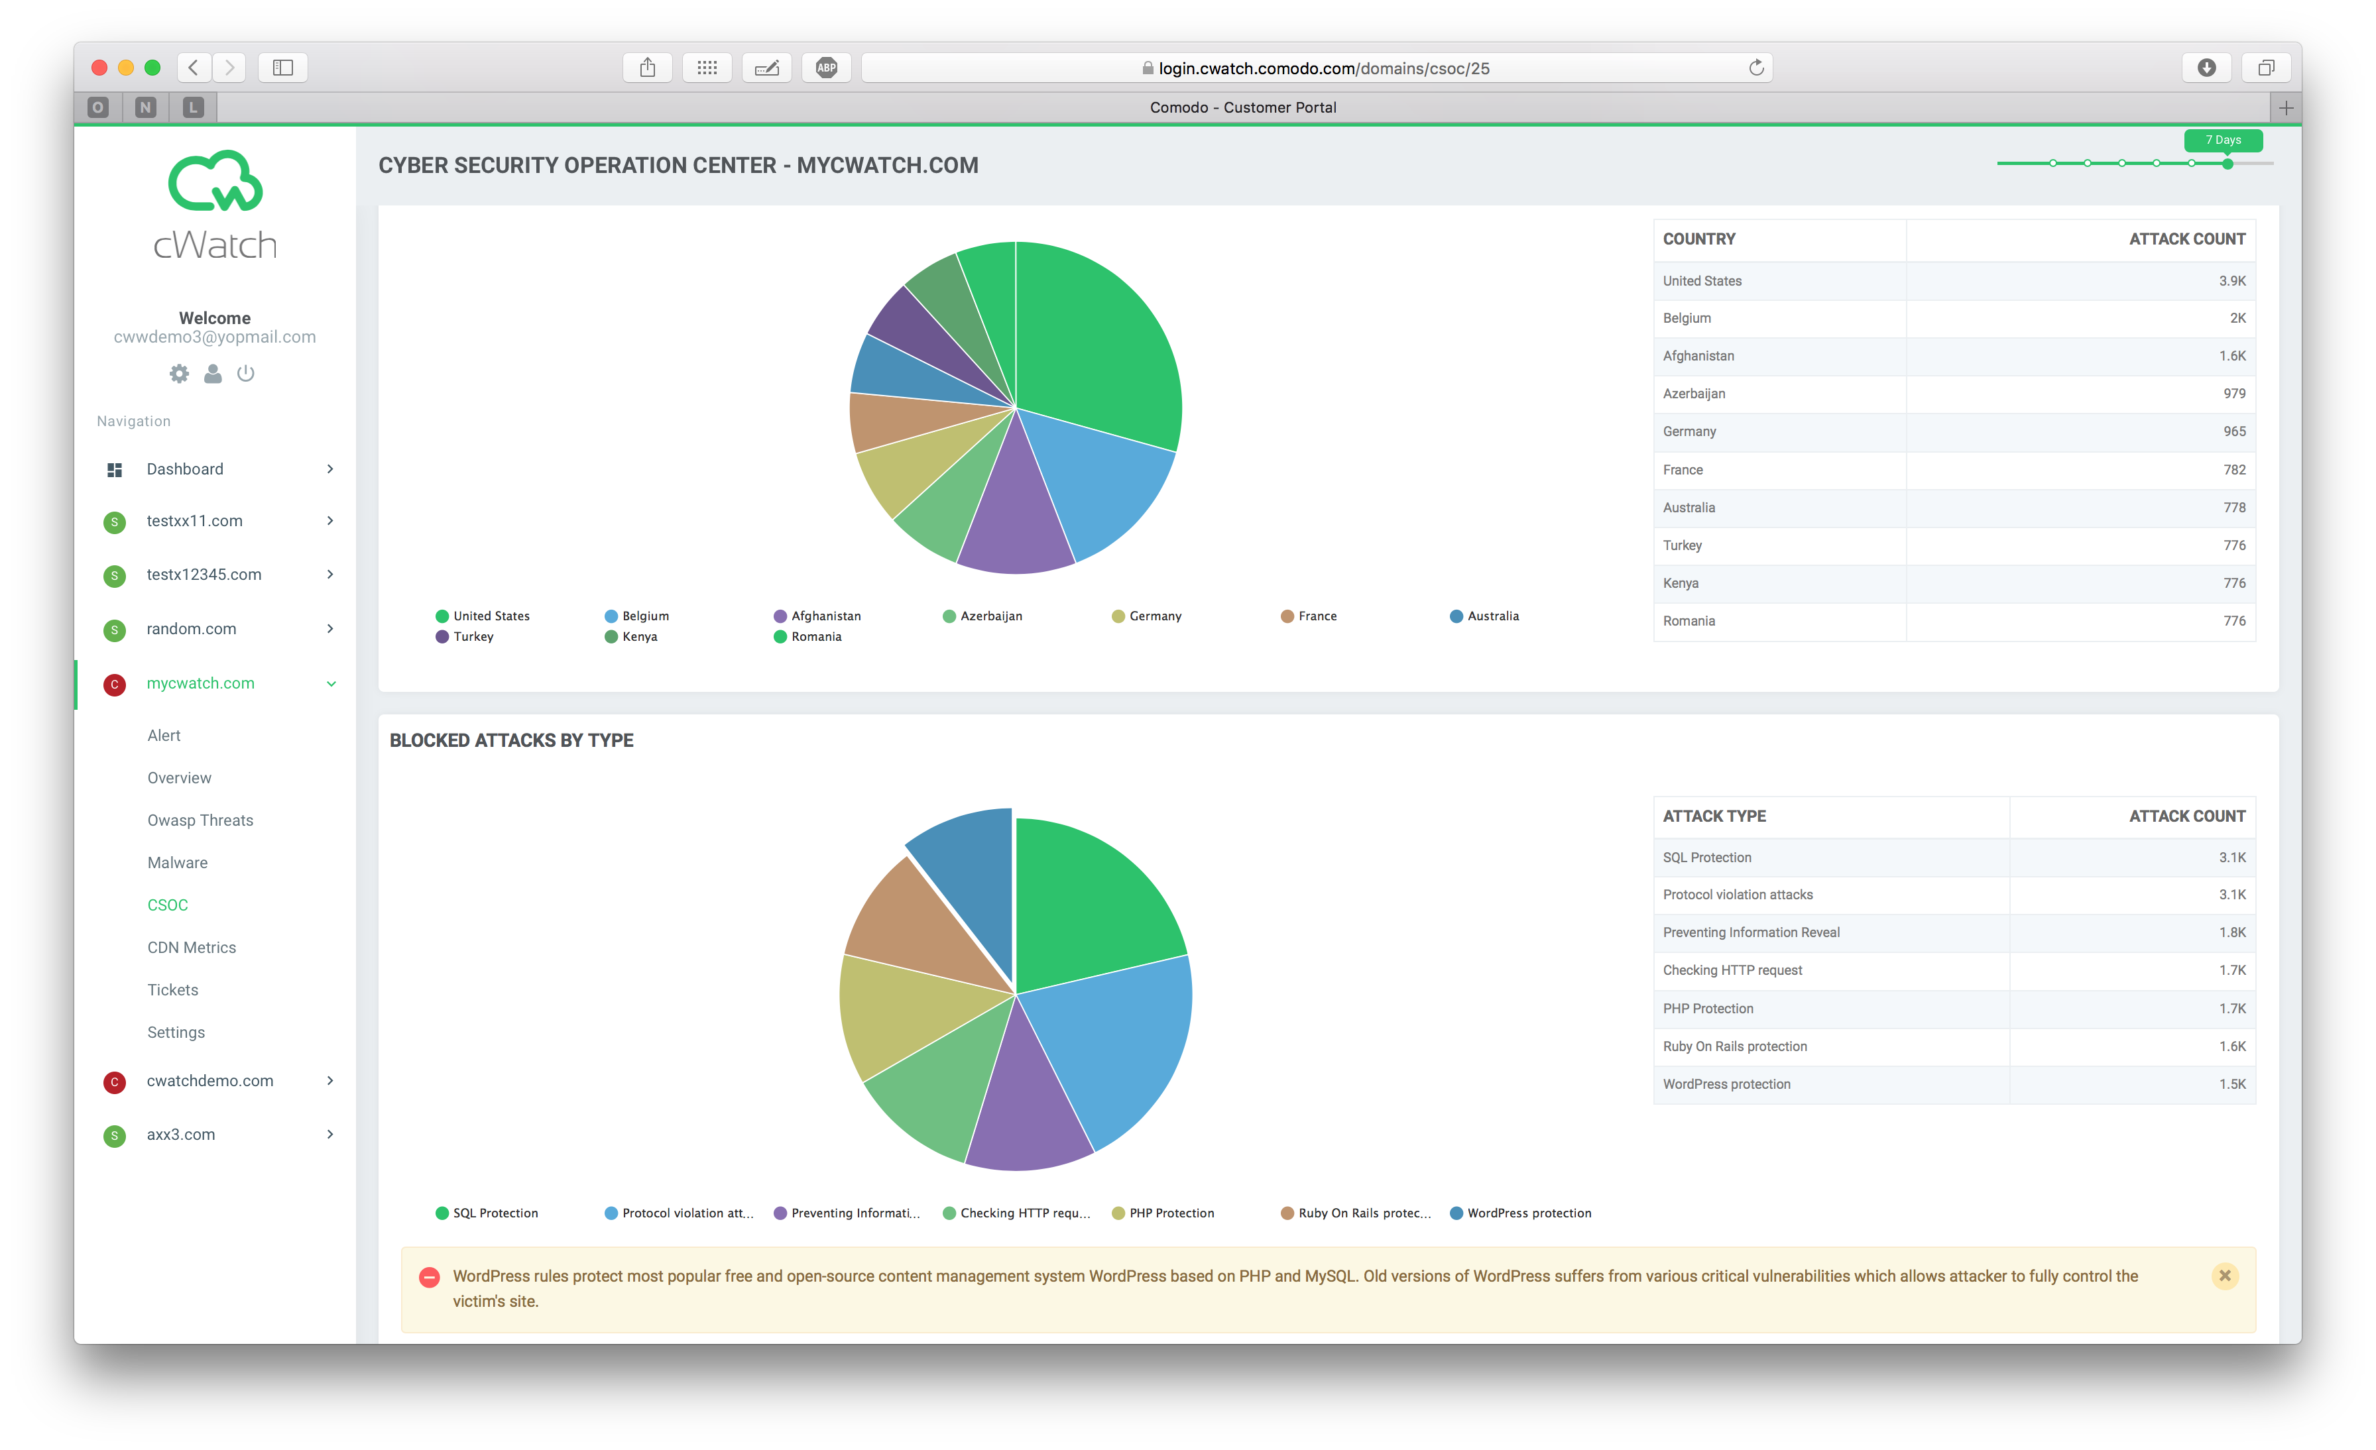Dismiss the WordPress warning with X

pos(2225,1276)
